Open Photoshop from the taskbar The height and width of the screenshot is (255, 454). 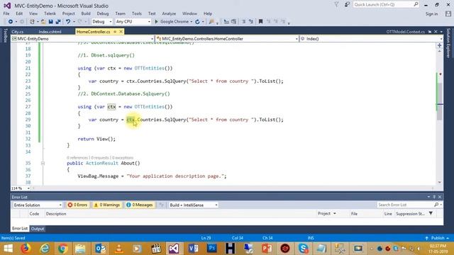point(211,249)
